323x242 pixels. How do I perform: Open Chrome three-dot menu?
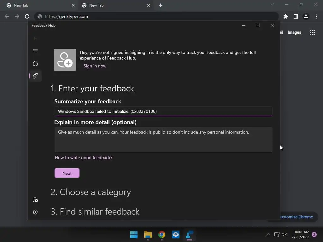click(x=316, y=16)
